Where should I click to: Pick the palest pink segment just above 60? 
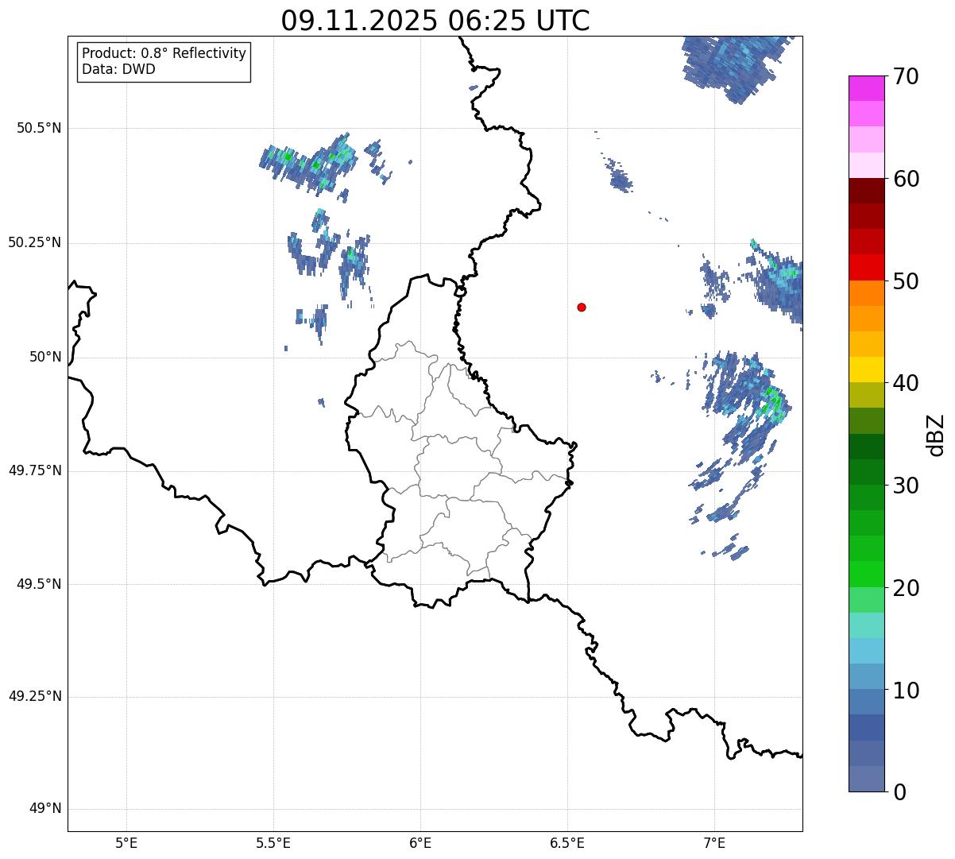(866, 165)
